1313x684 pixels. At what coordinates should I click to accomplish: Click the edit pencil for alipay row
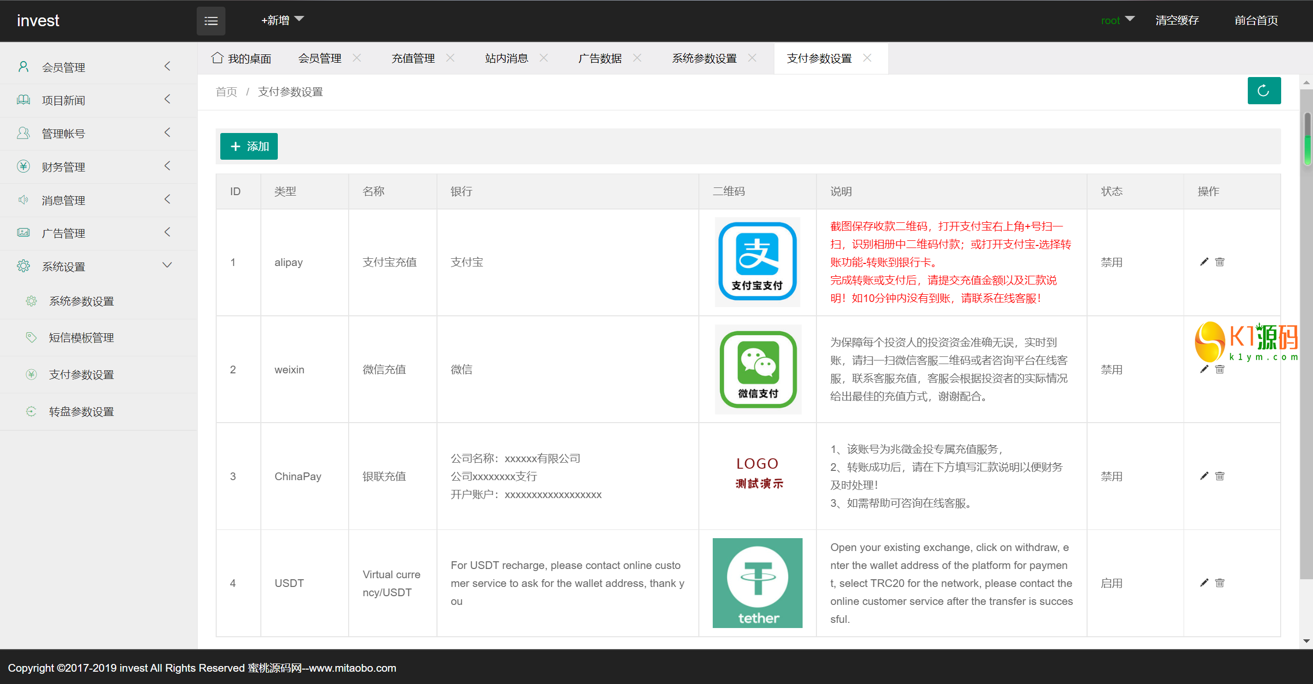(1204, 262)
